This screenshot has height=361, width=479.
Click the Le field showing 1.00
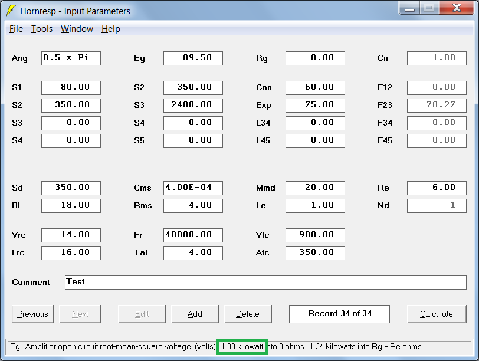315,205
